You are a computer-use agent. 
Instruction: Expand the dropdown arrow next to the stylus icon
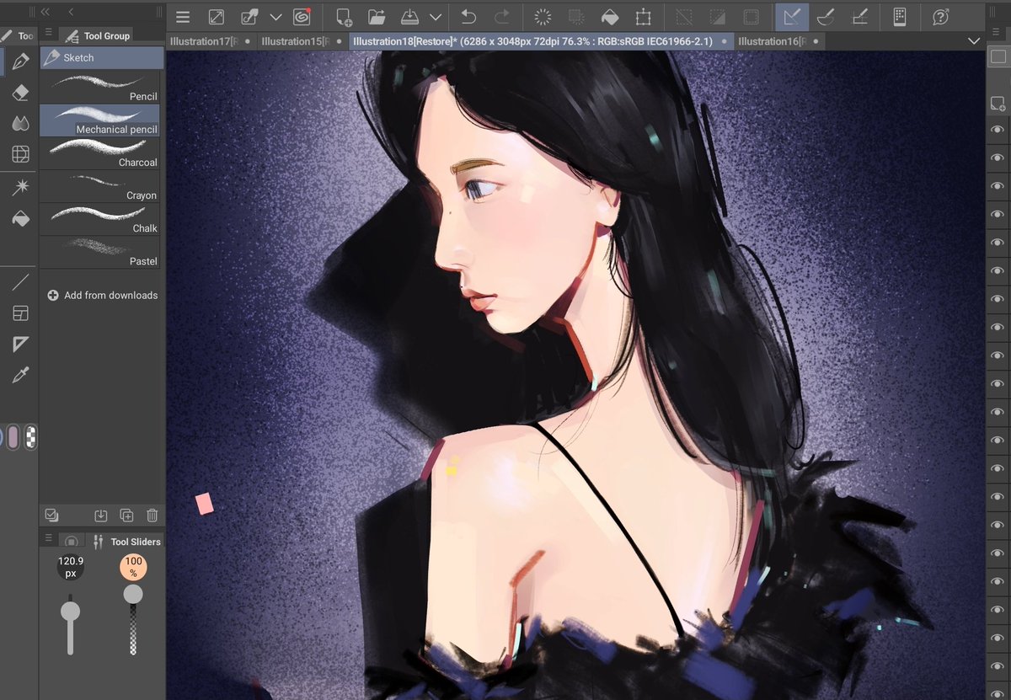[x=275, y=17]
